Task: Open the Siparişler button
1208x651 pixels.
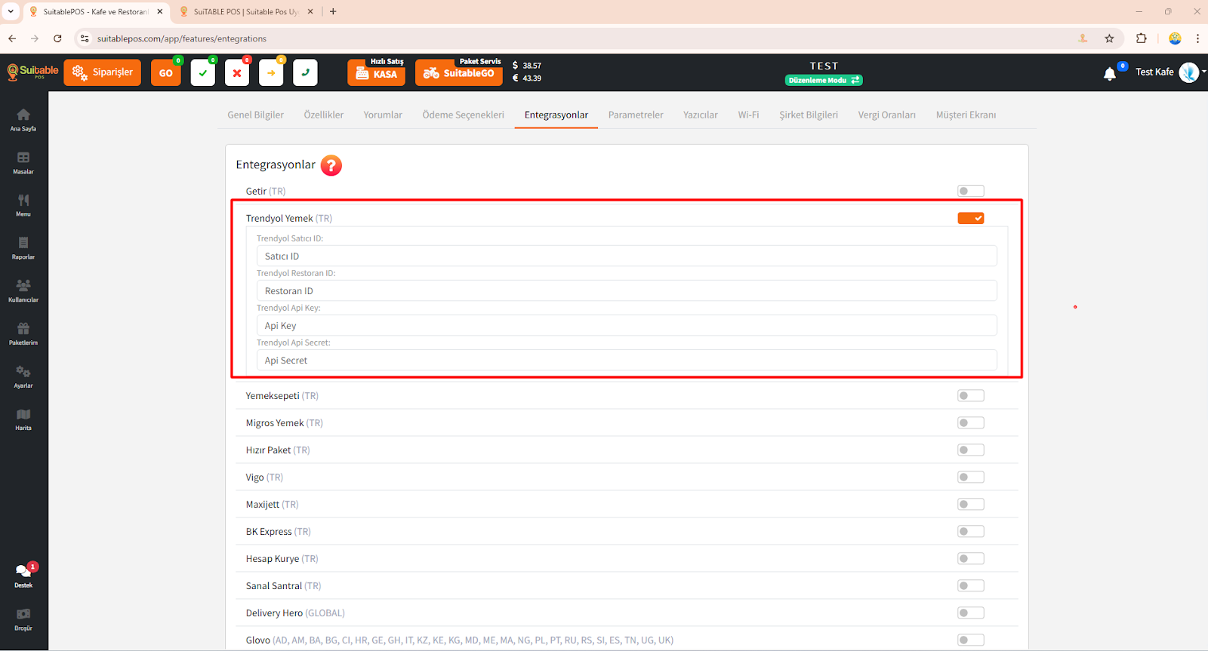Action: pyautogui.click(x=103, y=72)
